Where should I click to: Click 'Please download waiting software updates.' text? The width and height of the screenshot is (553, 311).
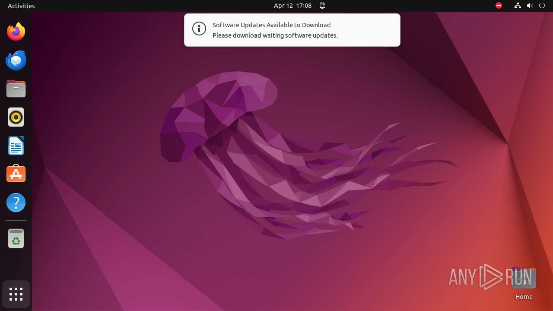click(275, 35)
